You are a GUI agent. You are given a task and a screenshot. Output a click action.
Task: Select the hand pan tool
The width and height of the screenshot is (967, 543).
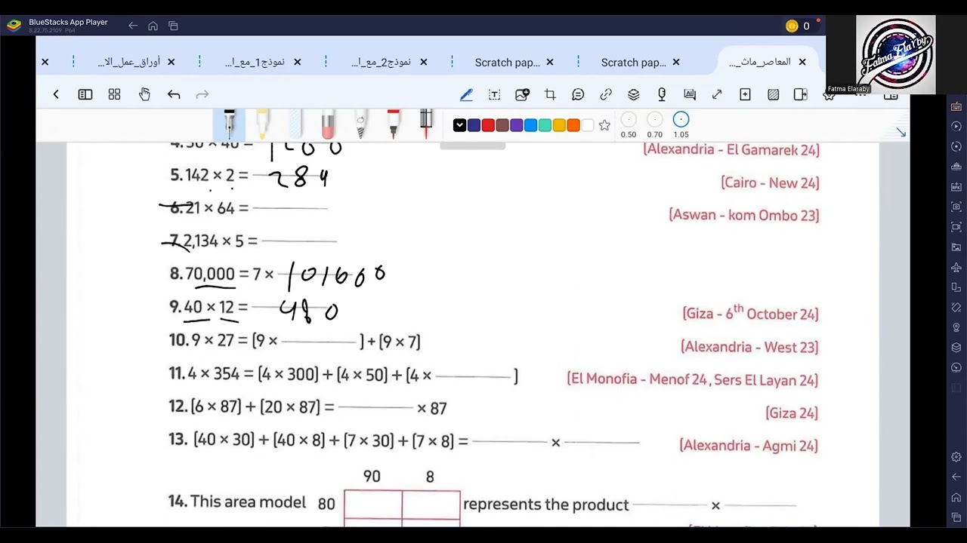coord(144,94)
